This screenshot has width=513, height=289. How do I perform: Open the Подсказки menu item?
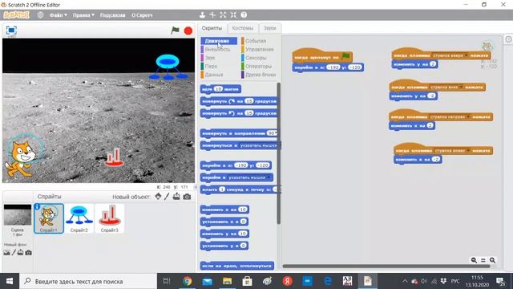[112, 15]
